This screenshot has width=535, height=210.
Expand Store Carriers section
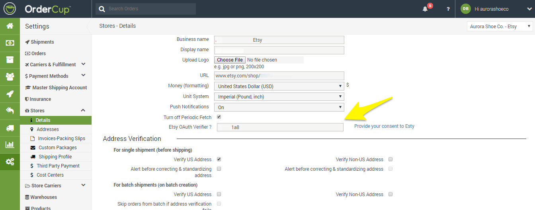pos(83,185)
